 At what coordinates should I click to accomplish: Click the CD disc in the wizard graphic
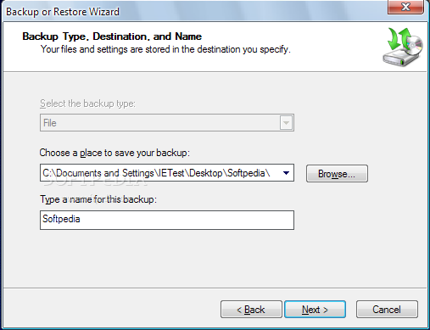[415, 46]
